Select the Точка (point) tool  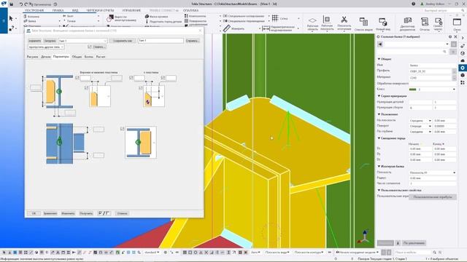69,21
